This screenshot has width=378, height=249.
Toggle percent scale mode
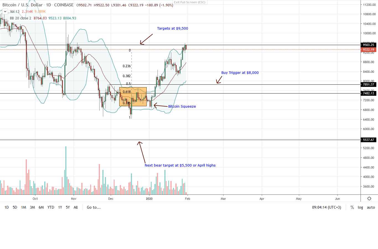tap(352, 207)
